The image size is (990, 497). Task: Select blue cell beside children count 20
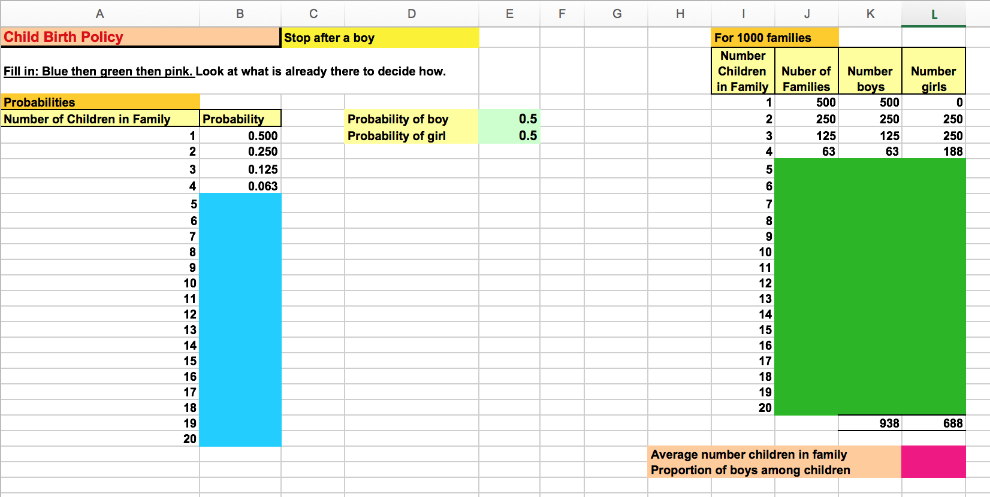pos(240,439)
